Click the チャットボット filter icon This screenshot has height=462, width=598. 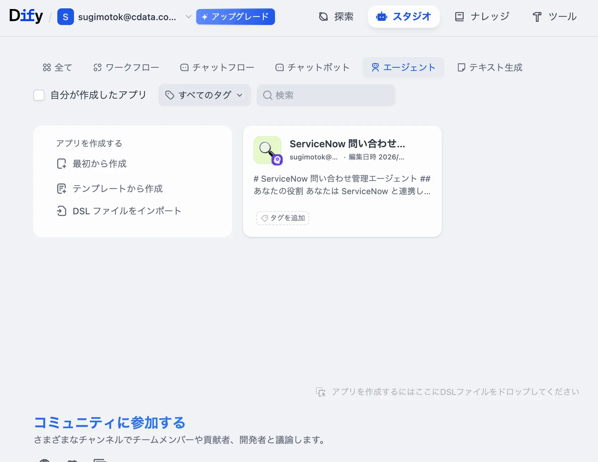pos(280,67)
